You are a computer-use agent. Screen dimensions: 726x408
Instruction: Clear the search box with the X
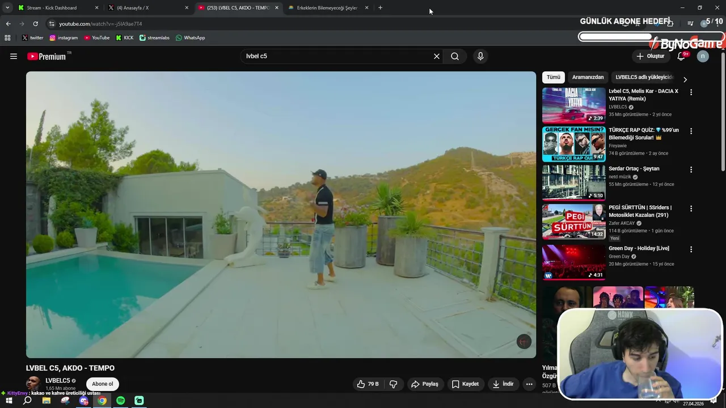(x=437, y=56)
